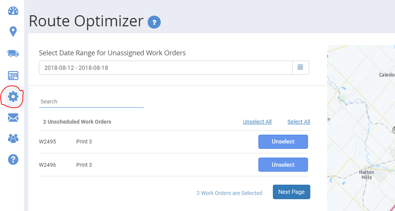Screen dimensions: 395x211
Task: Click the W2496 Print 3 work order row
Action: pos(174,165)
